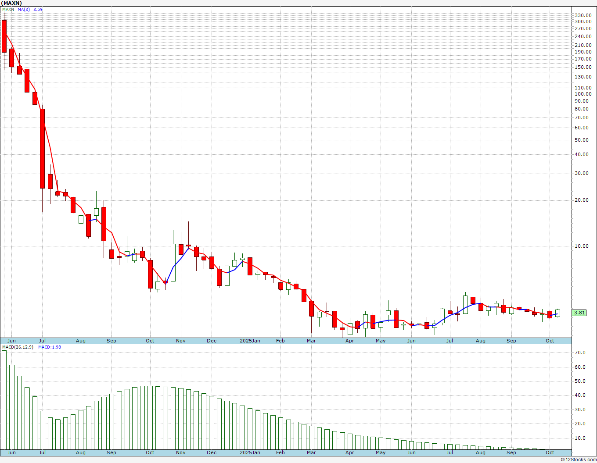The image size is (597, 463).
Task: Click Dec label below the MACD panel
Action: pyautogui.click(x=212, y=452)
